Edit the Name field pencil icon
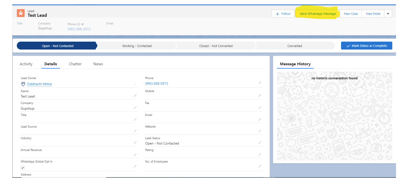Screen dimensions: 402x182 (135, 96)
